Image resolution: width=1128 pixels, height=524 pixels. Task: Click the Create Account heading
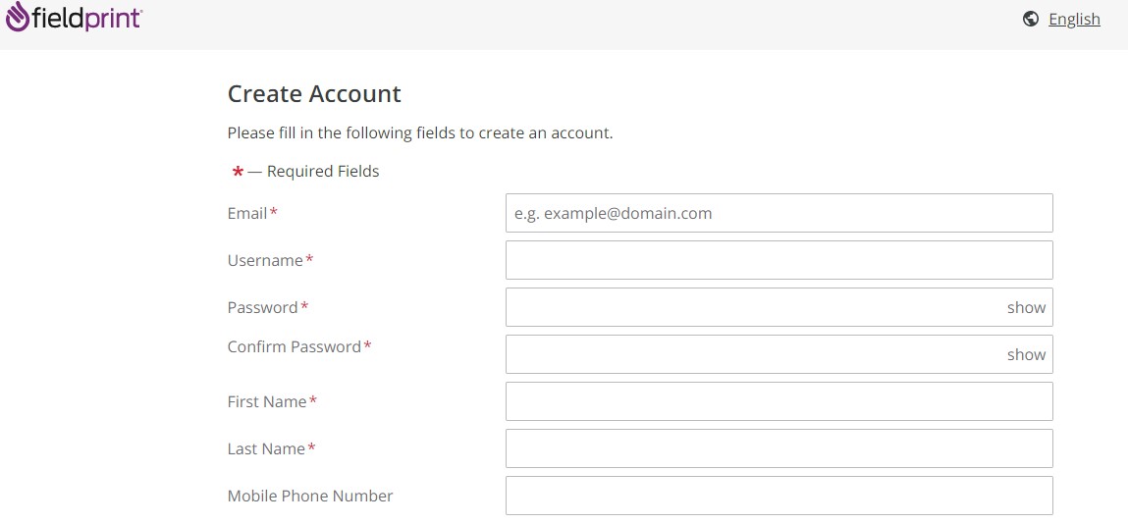pos(314,94)
